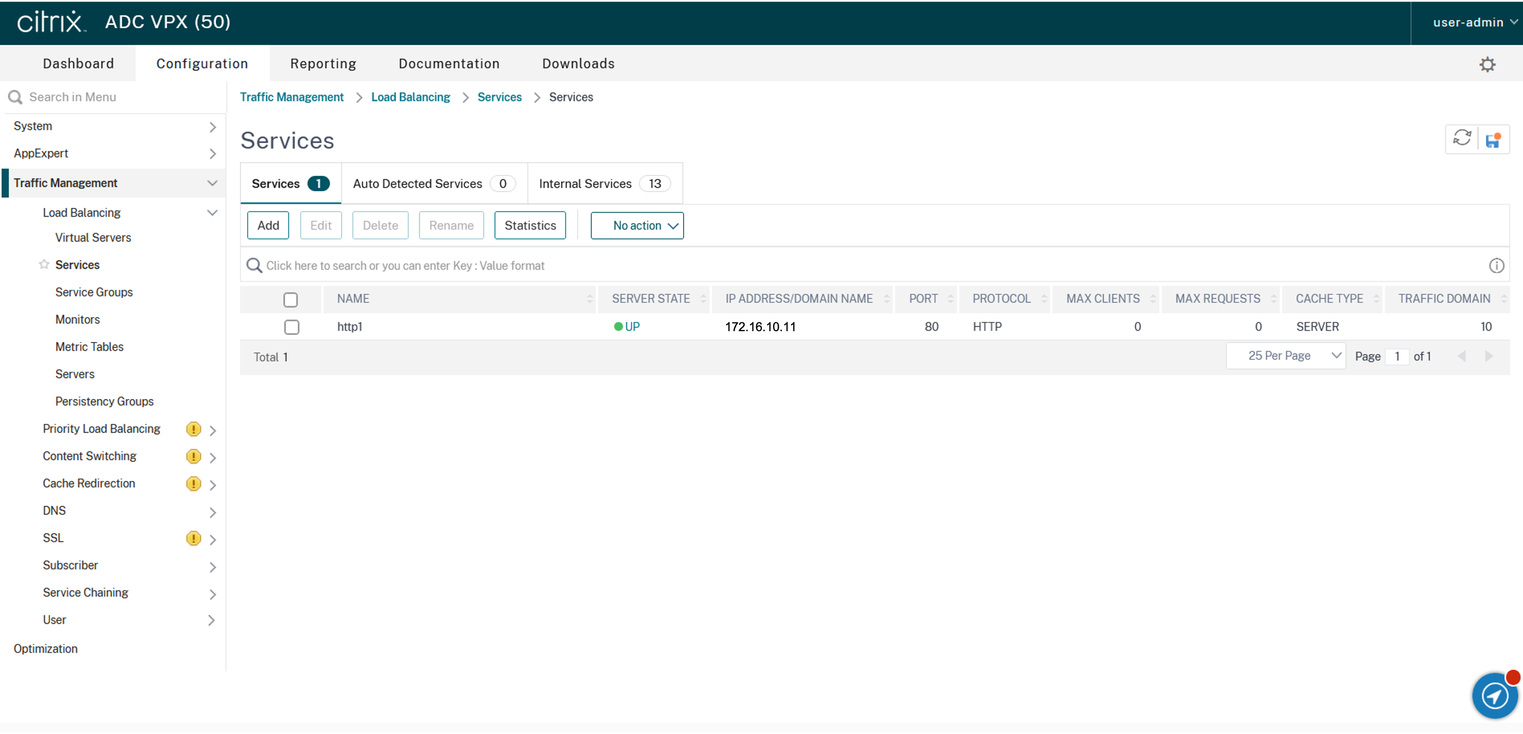The width and height of the screenshot is (1523, 734).
Task: Open the No action dropdown
Action: click(x=637, y=226)
